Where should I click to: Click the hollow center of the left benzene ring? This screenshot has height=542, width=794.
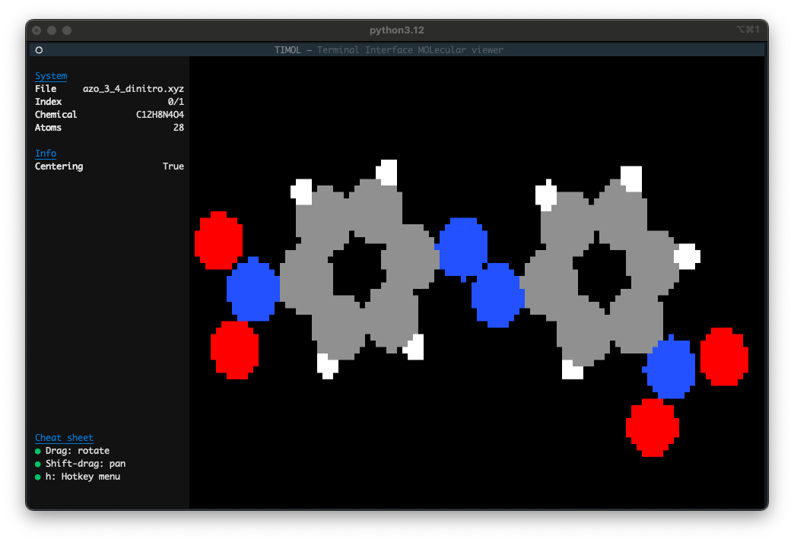[357, 271]
